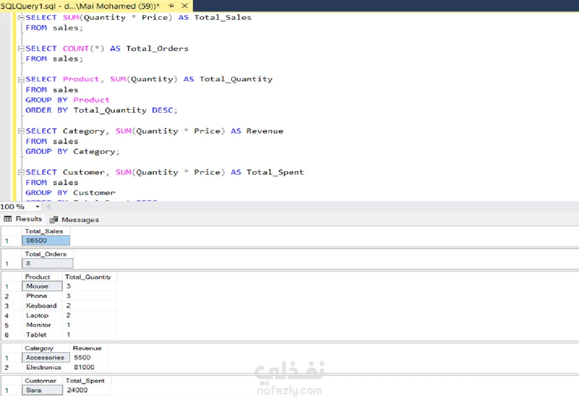Select the Electronics category cell

click(x=46, y=367)
